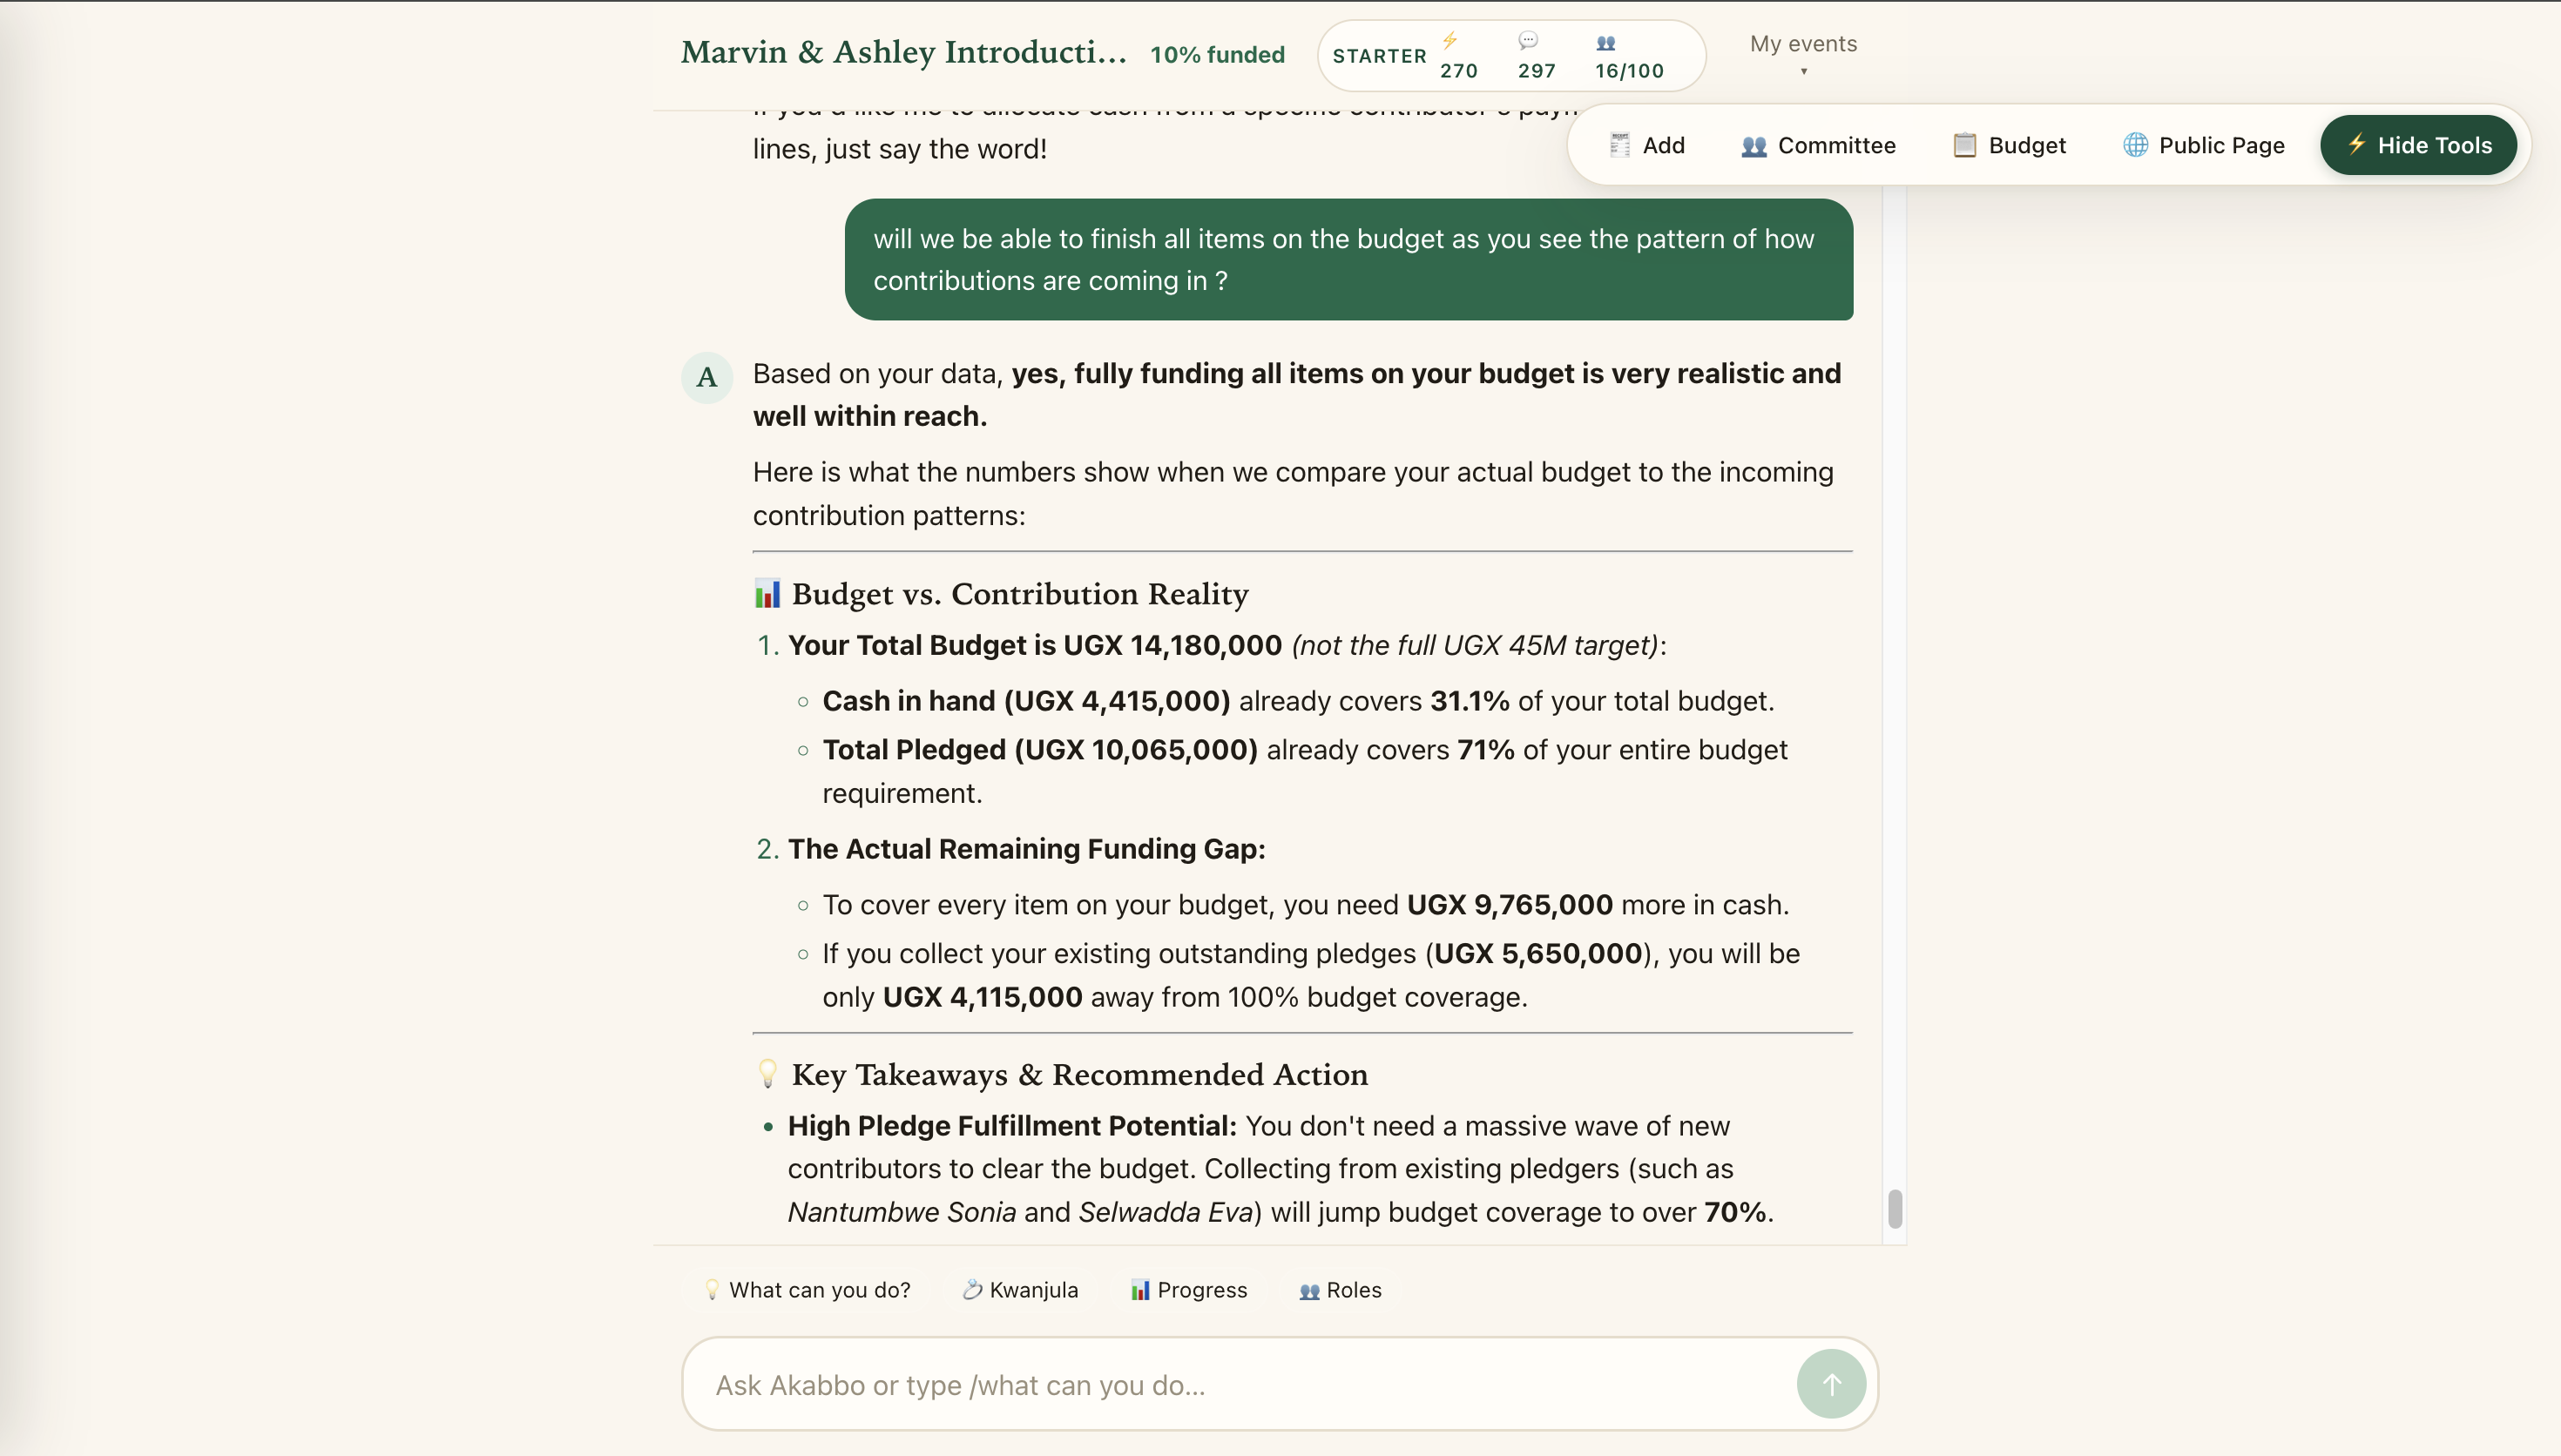Select the 'What can you do?' suggestion
This screenshot has width=2561, height=1456.
click(807, 1290)
